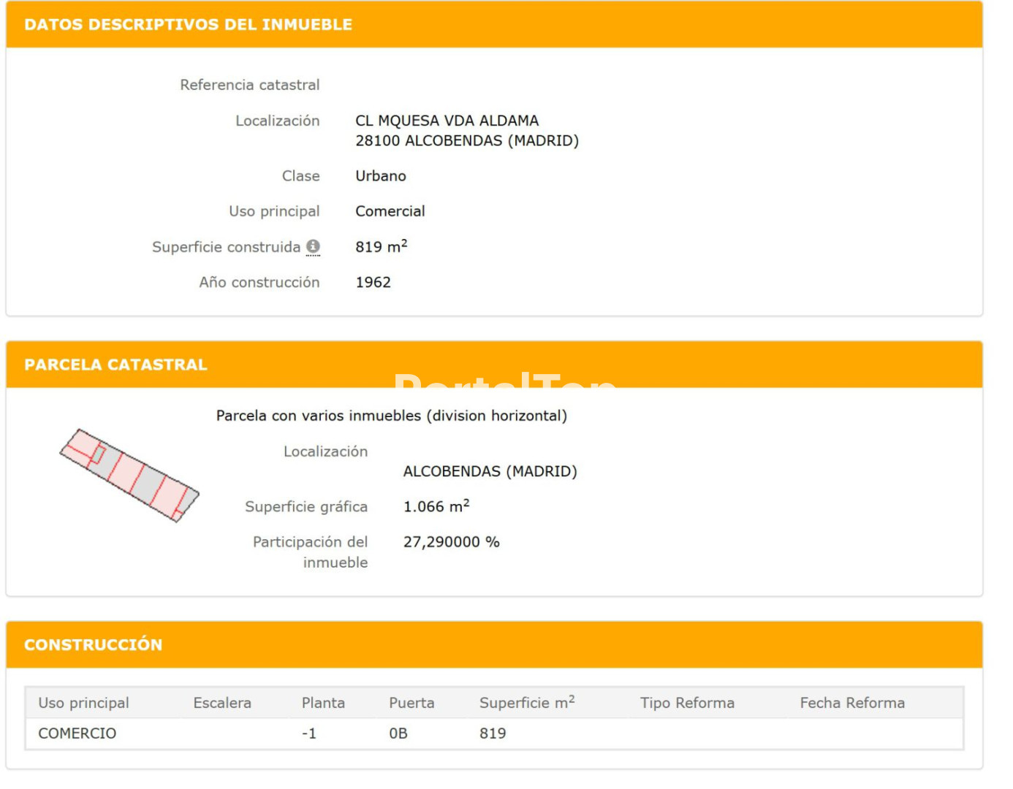The height and width of the screenshot is (789, 1013).
Task: Select the Planta column header
Action: coord(323,703)
